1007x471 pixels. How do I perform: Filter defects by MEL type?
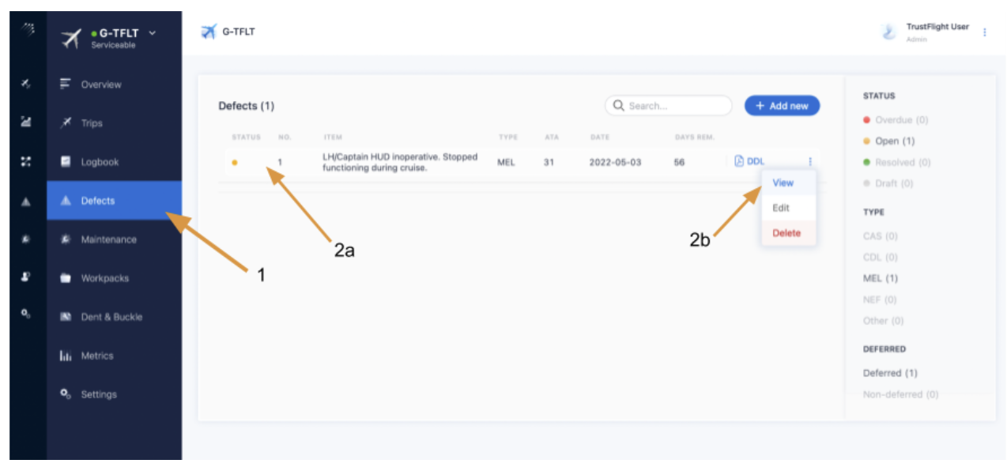880,278
